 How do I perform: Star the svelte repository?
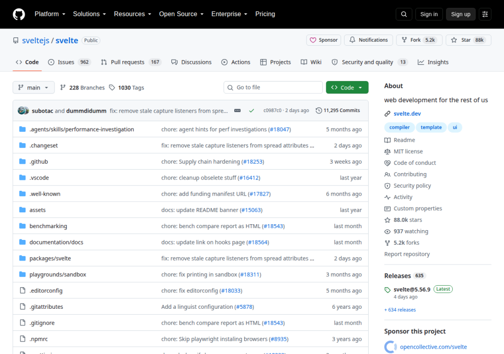pos(469,40)
